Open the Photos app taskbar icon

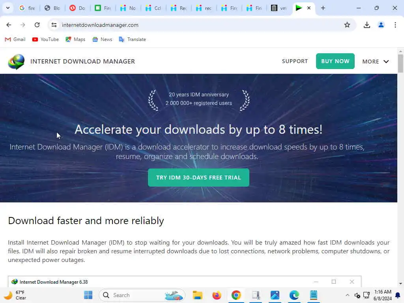[x=275, y=295]
